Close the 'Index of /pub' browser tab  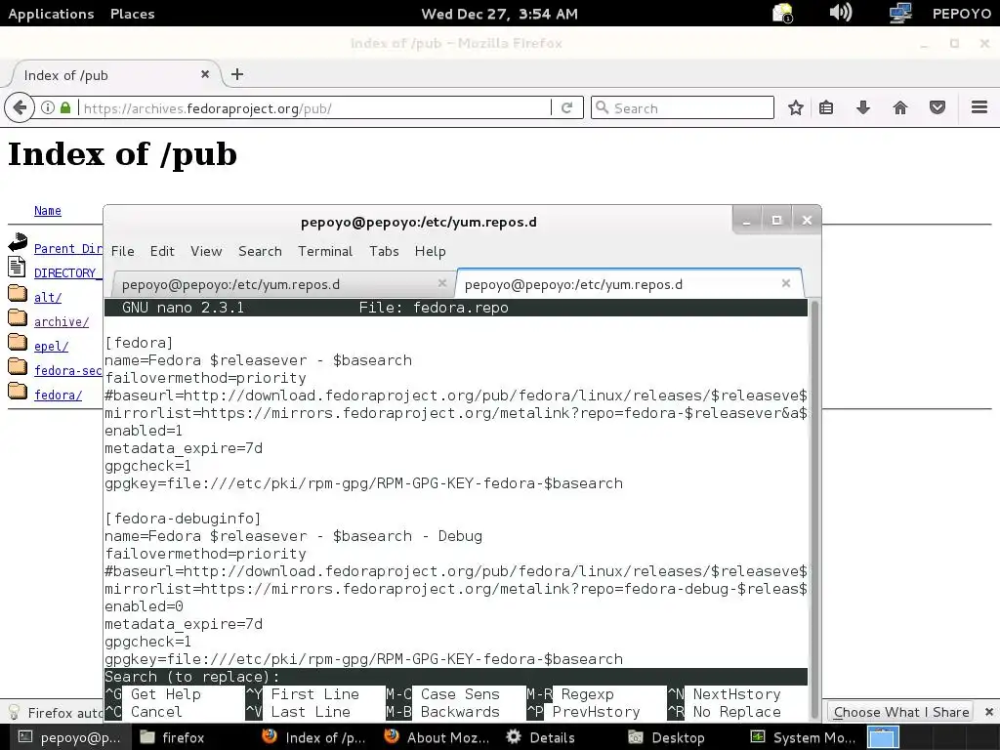tap(205, 74)
